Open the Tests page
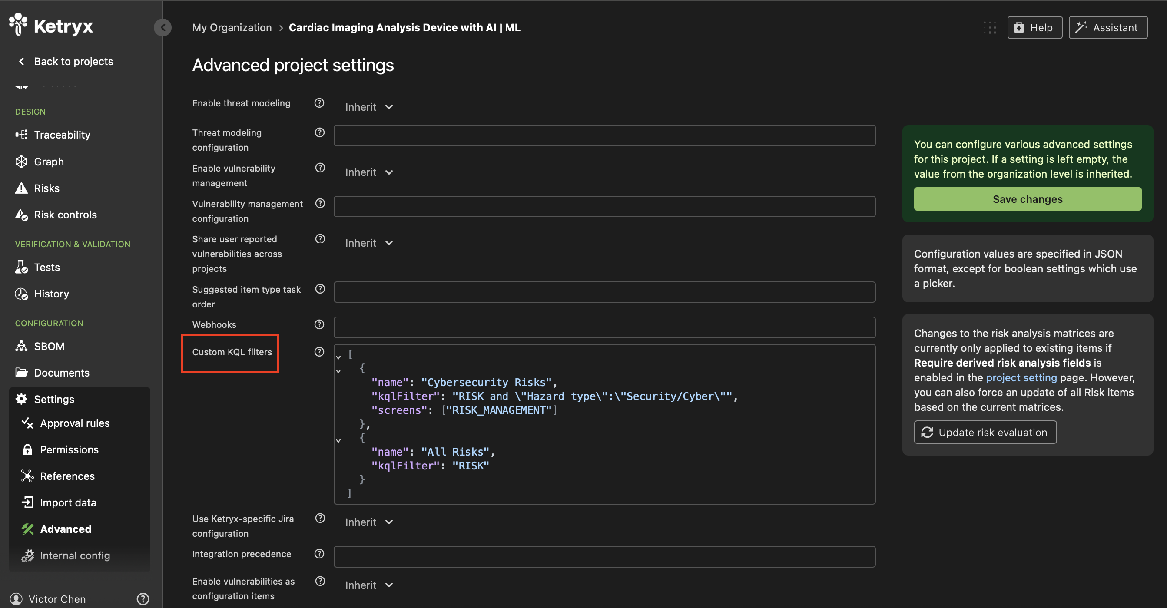 click(38, 267)
